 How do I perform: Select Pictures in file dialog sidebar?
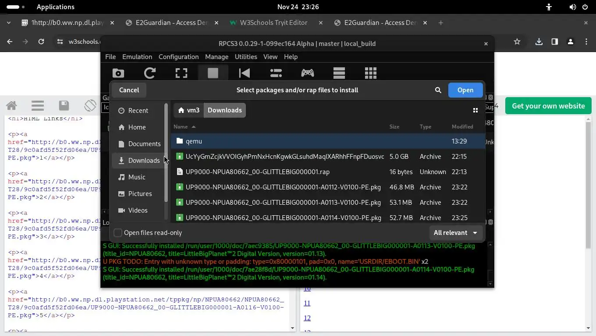[x=138, y=194]
